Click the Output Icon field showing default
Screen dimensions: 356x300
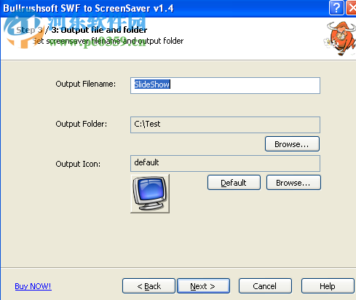point(225,163)
